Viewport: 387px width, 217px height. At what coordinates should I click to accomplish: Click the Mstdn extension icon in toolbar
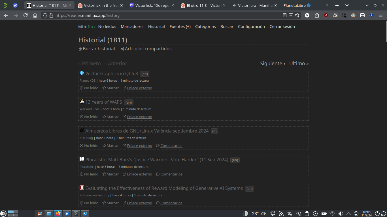click(x=344, y=16)
